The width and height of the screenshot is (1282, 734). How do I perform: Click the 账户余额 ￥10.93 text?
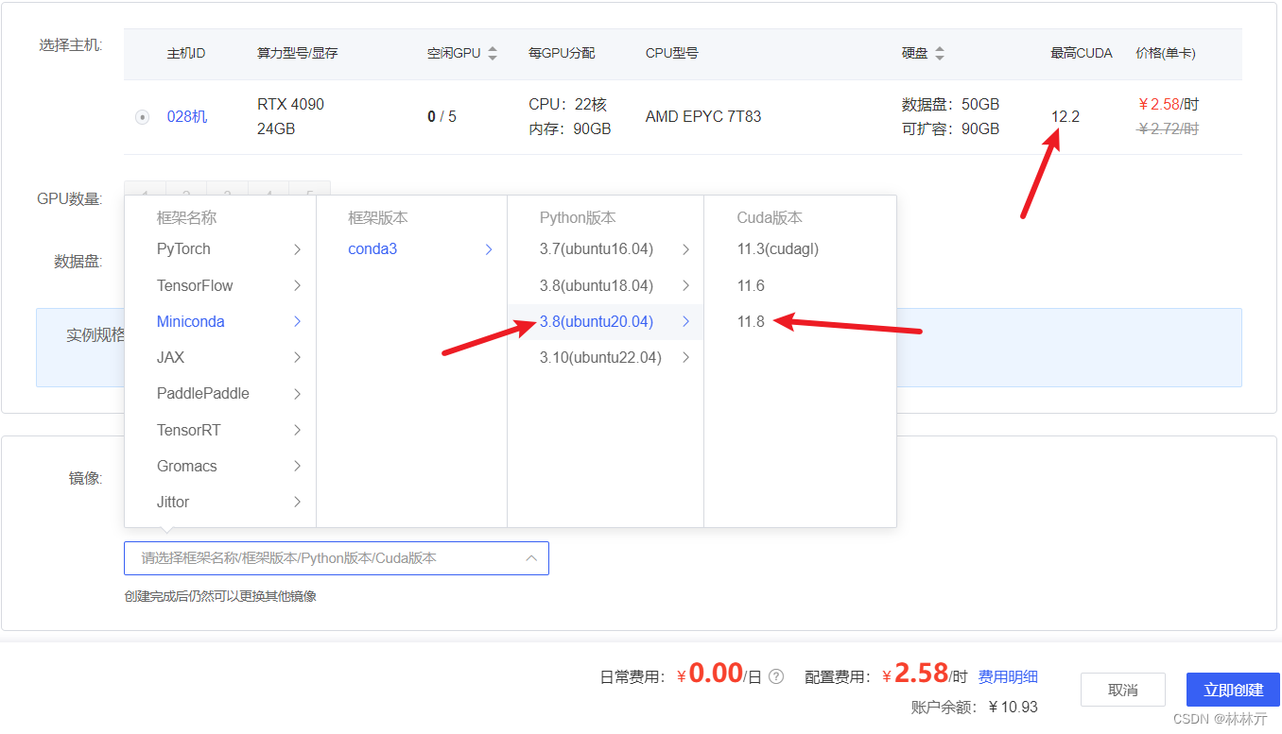pos(974,707)
